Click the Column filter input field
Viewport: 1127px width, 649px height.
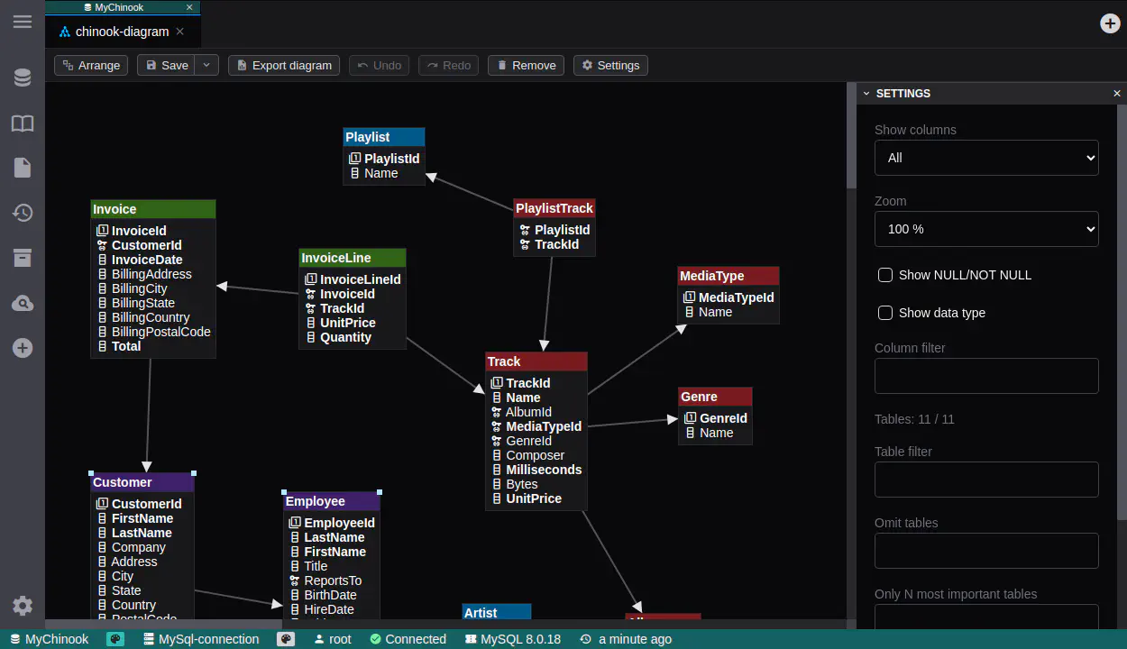pos(986,376)
